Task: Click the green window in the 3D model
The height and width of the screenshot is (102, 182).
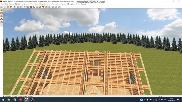Action: (96, 63)
